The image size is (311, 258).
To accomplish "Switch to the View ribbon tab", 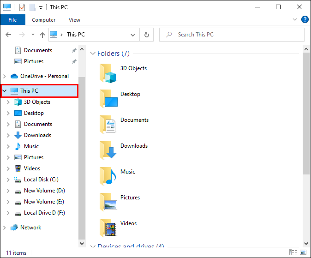I will pyautogui.click(x=74, y=20).
